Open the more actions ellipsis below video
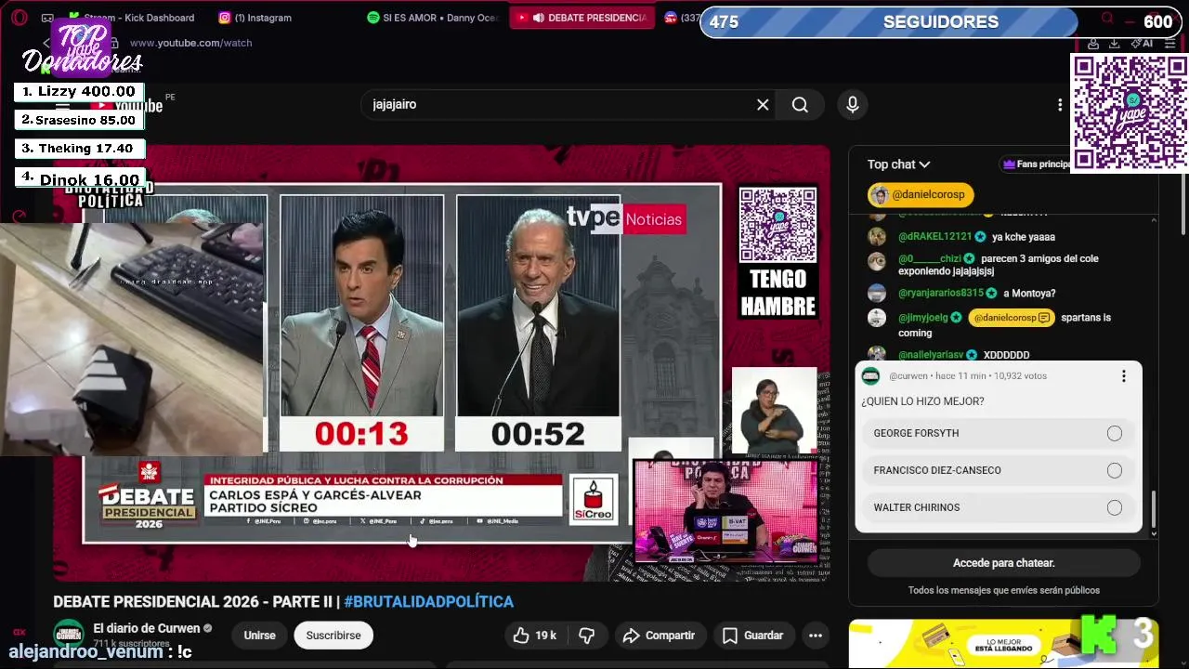The height and width of the screenshot is (669, 1189). click(x=815, y=636)
